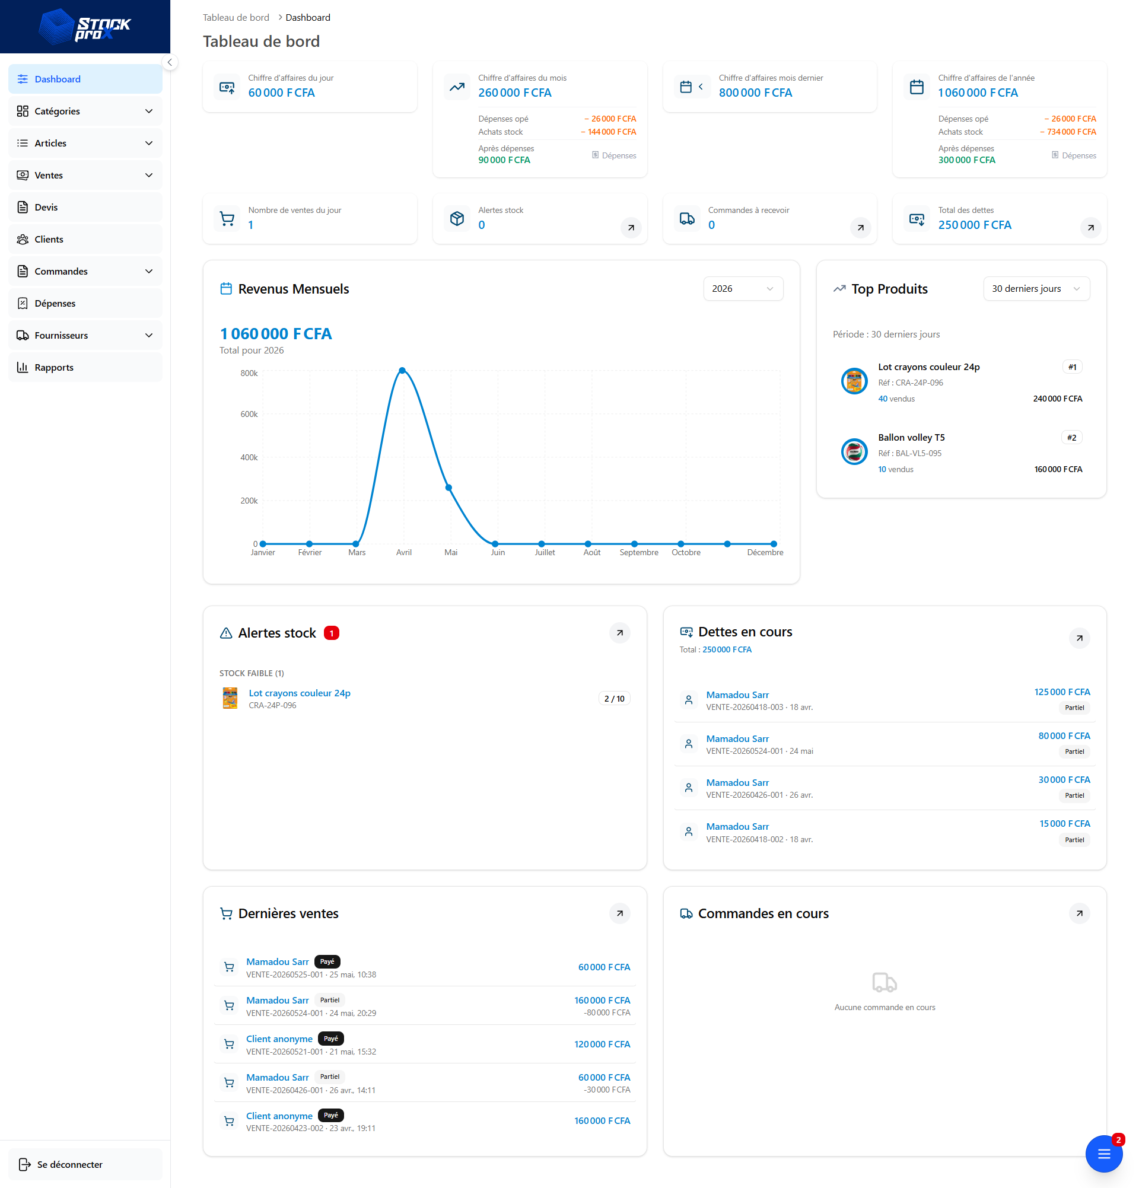Open Dépenses link in yearly revenue card
This screenshot has height=1188, width=1139.
(x=1074, y=155)
